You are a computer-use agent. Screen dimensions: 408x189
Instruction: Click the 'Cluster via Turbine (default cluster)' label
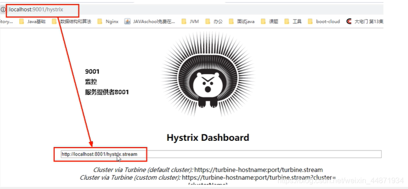(143, 170)
